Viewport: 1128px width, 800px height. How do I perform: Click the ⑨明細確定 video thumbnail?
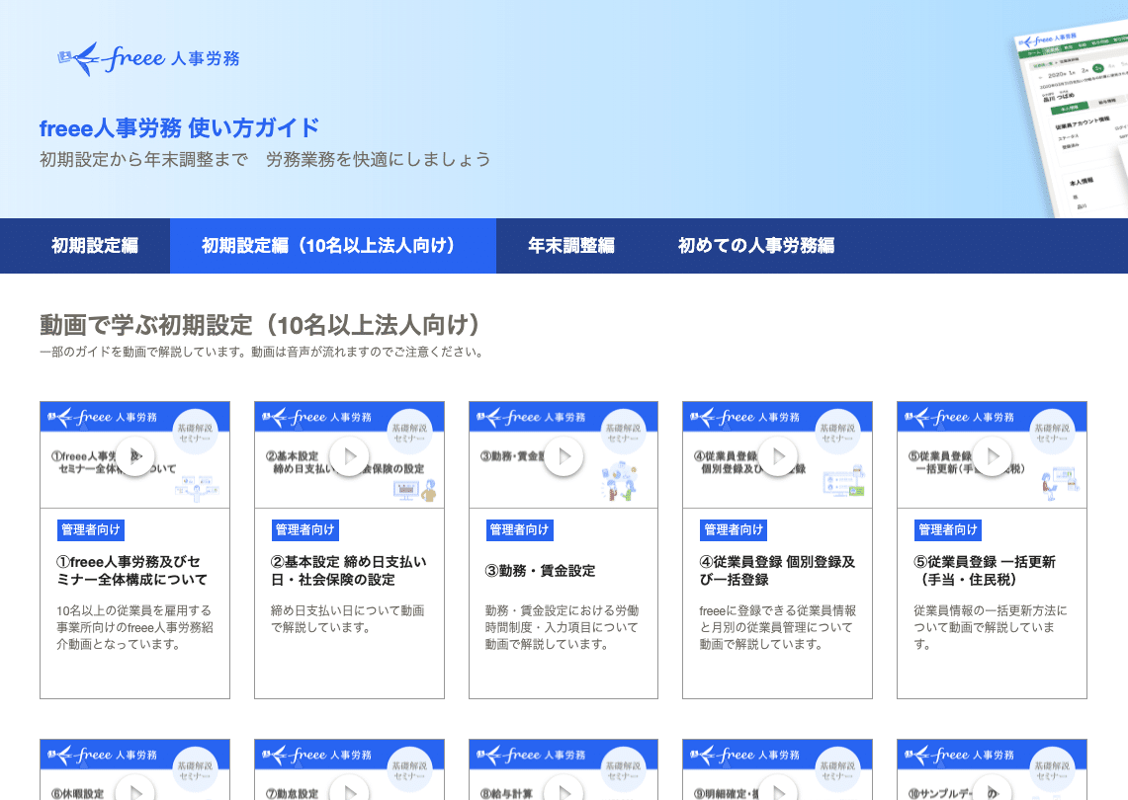(777, 770)
